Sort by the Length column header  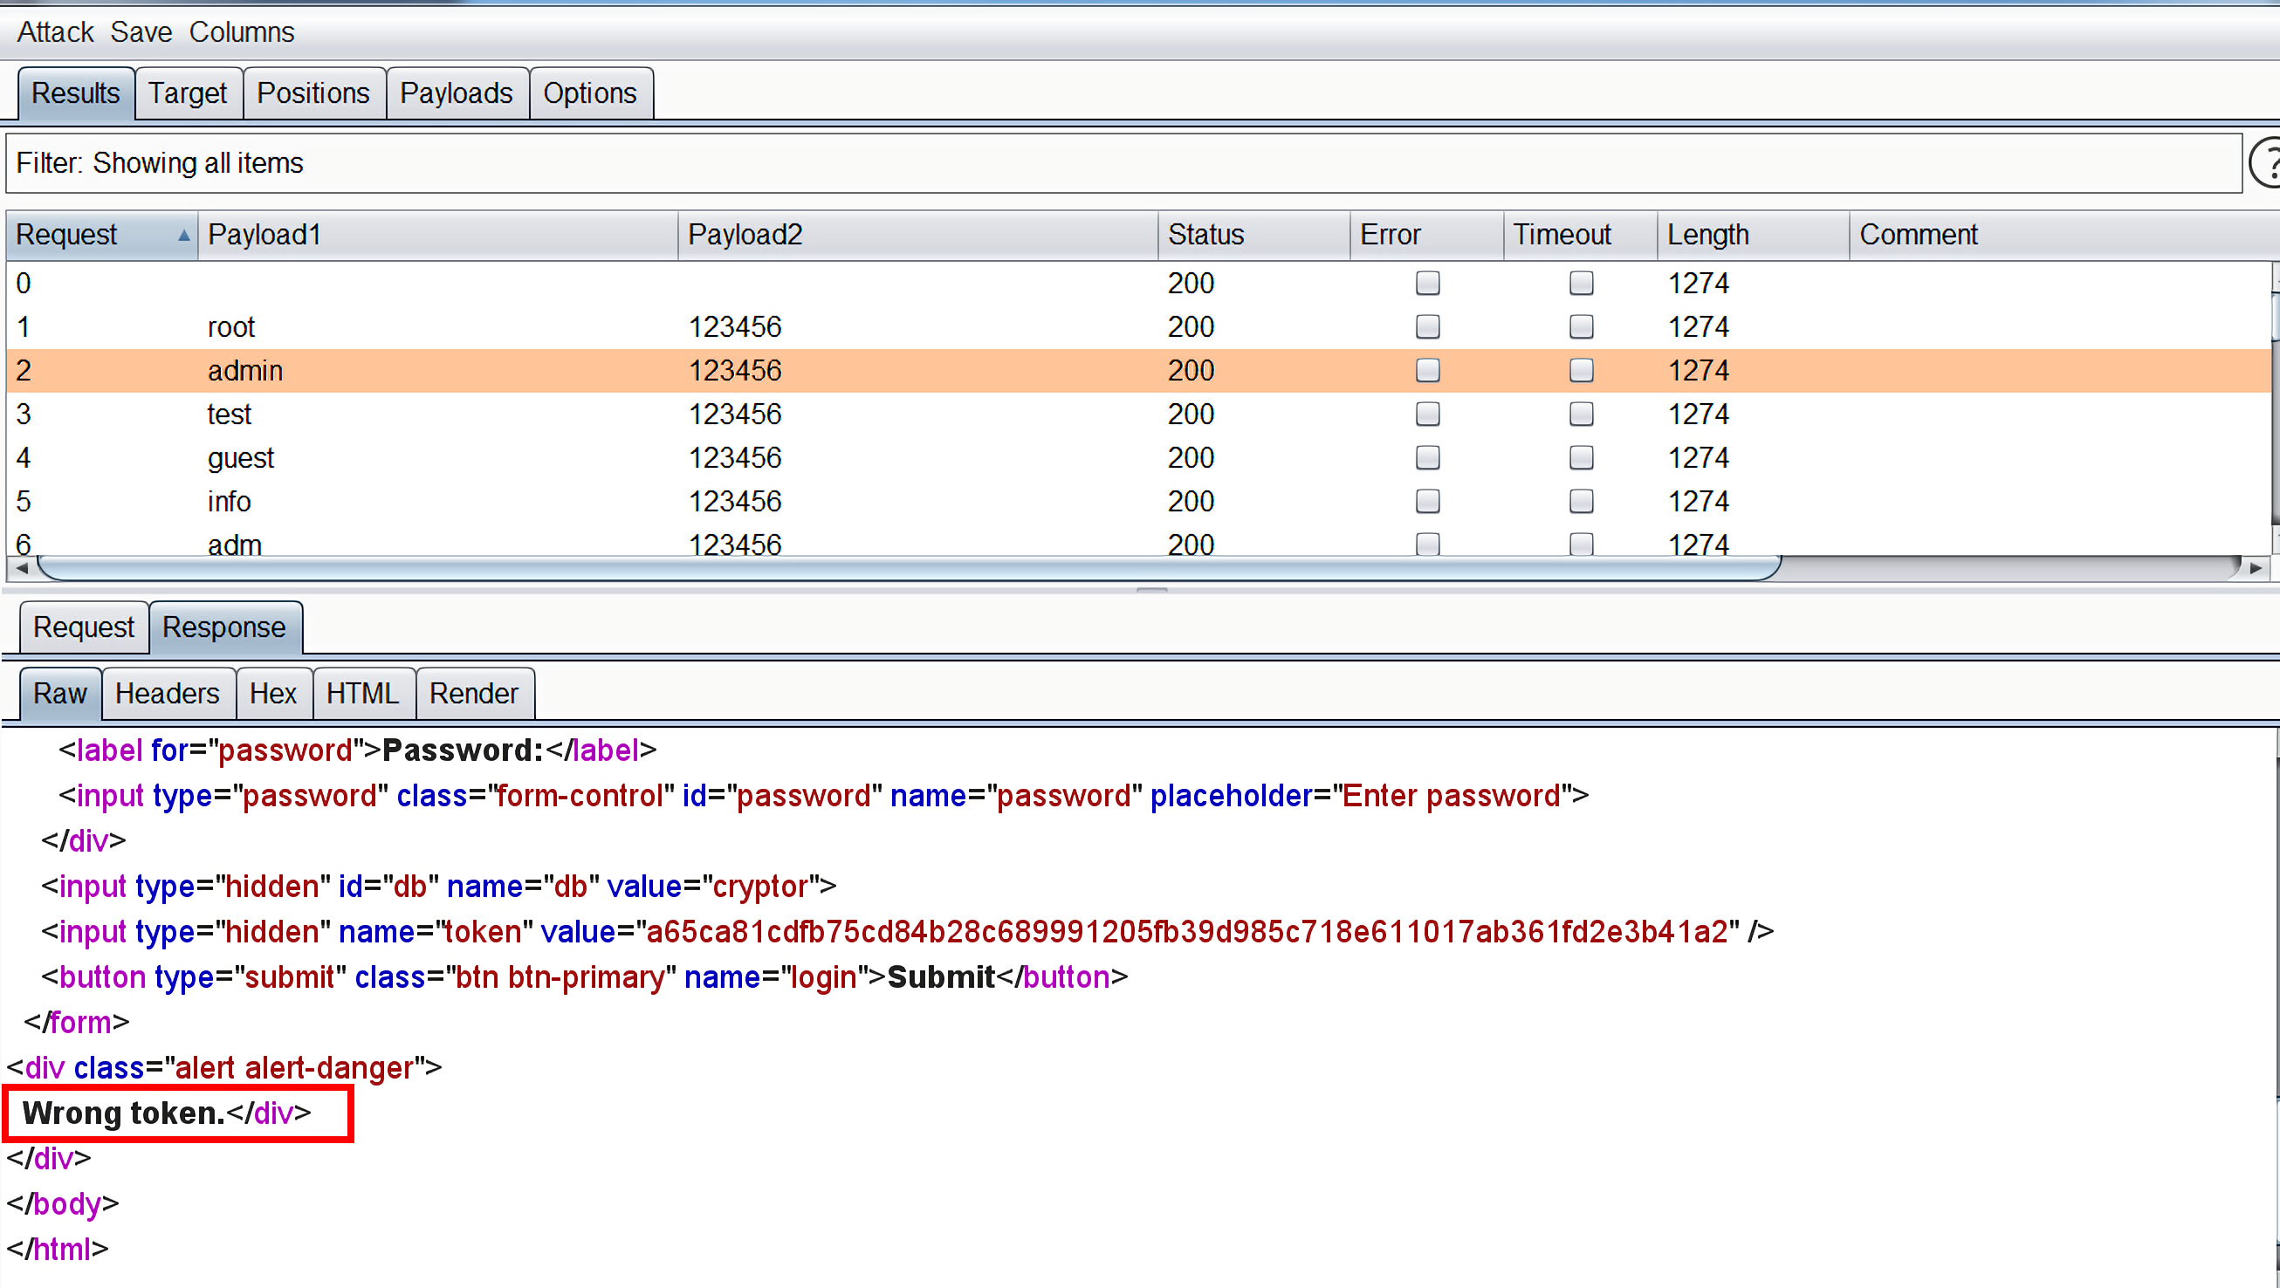point(1754,235)
